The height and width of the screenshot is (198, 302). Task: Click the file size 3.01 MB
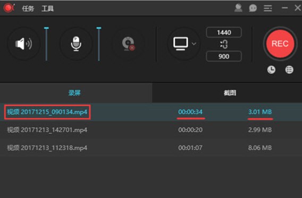(x=260, y=112)
